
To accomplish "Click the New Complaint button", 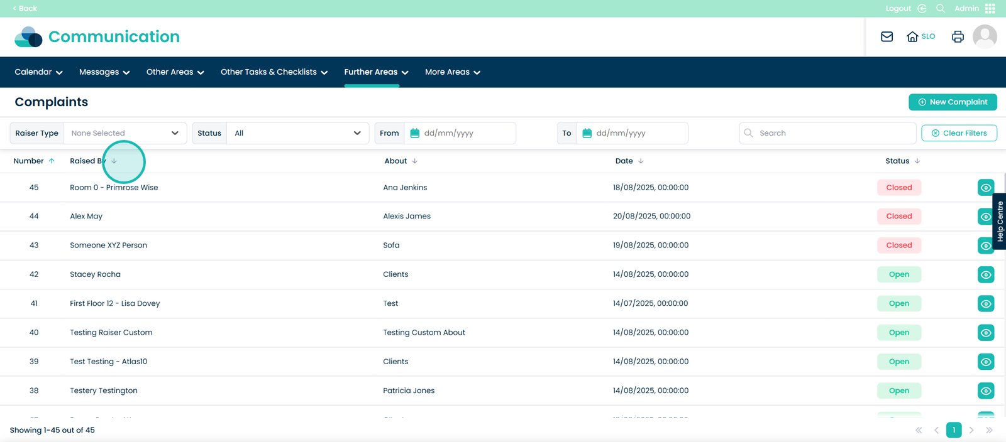I will pos(953,102).
